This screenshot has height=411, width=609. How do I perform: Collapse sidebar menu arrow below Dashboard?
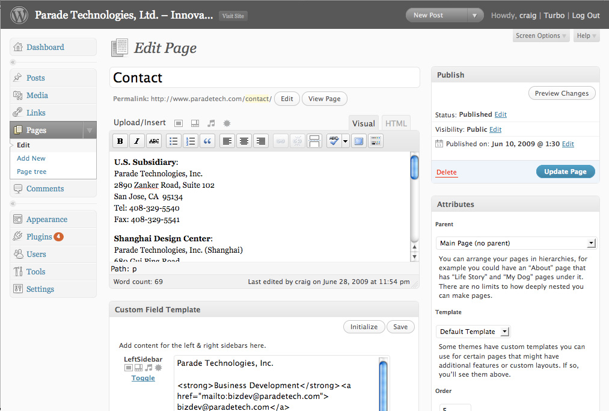(13, 62)
